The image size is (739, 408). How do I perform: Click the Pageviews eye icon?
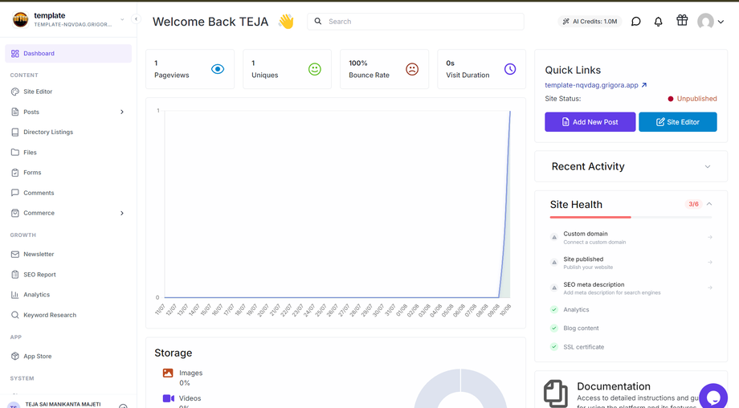(x=217, y=69)
